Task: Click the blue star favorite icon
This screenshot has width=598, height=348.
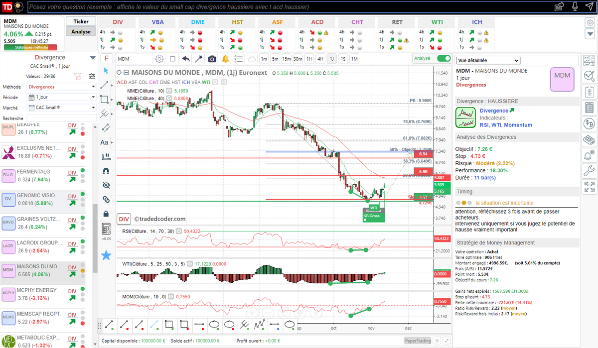Action: tap(106, 255)
